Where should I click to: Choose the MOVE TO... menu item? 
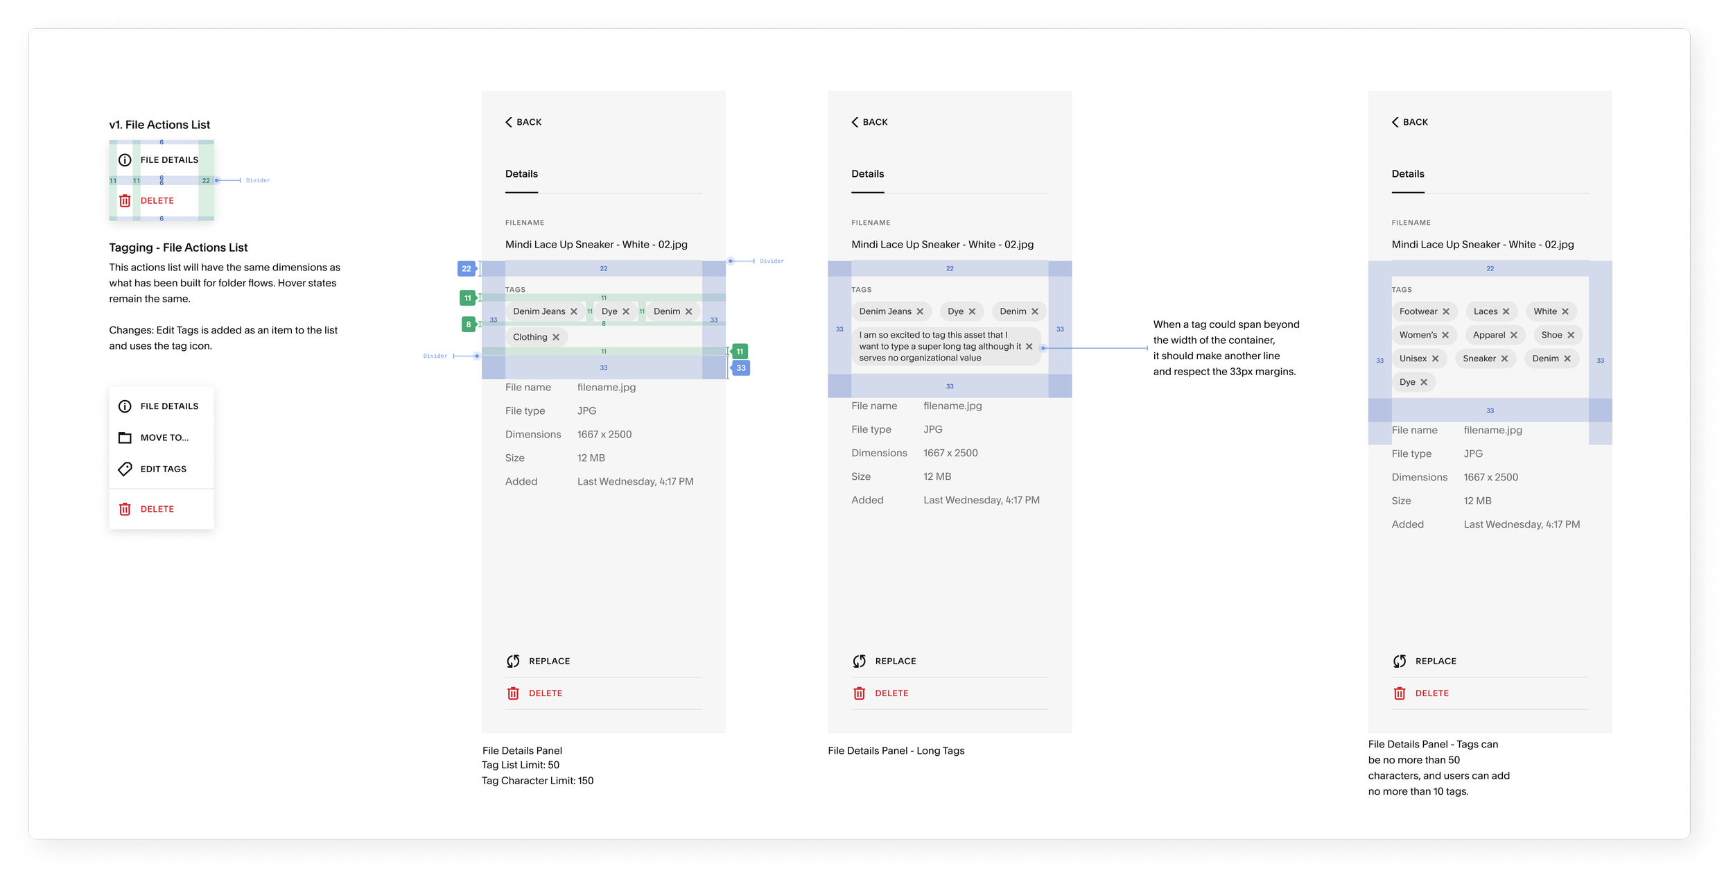(x=164, y=438)
